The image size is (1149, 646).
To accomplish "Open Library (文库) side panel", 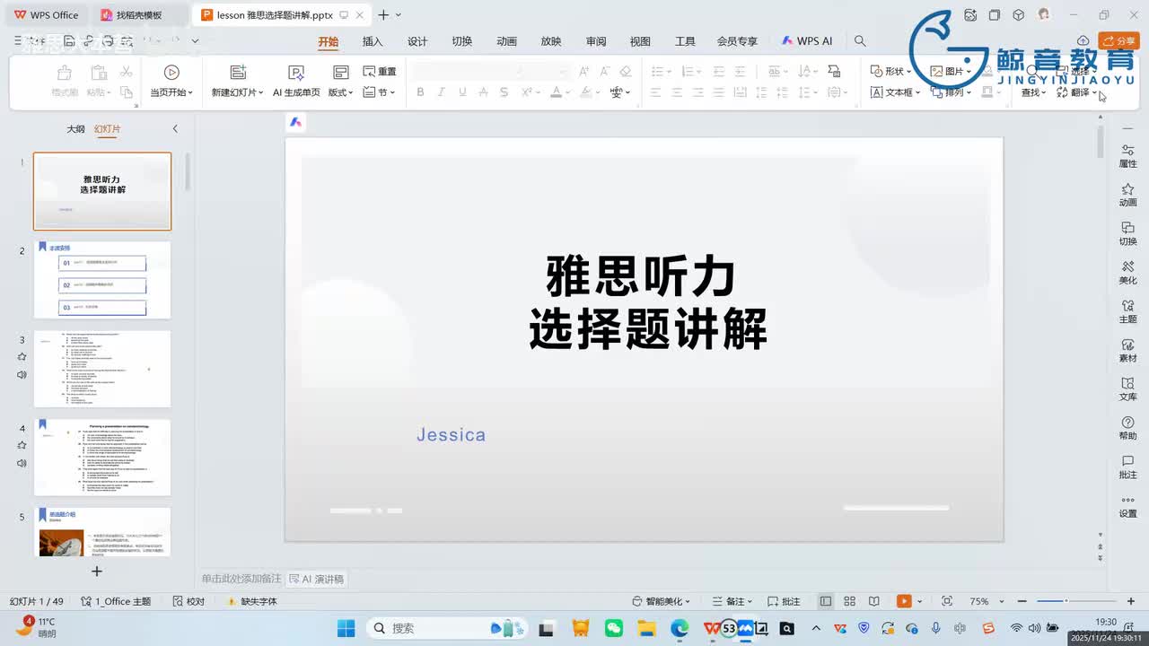I will click(1127, 388).
